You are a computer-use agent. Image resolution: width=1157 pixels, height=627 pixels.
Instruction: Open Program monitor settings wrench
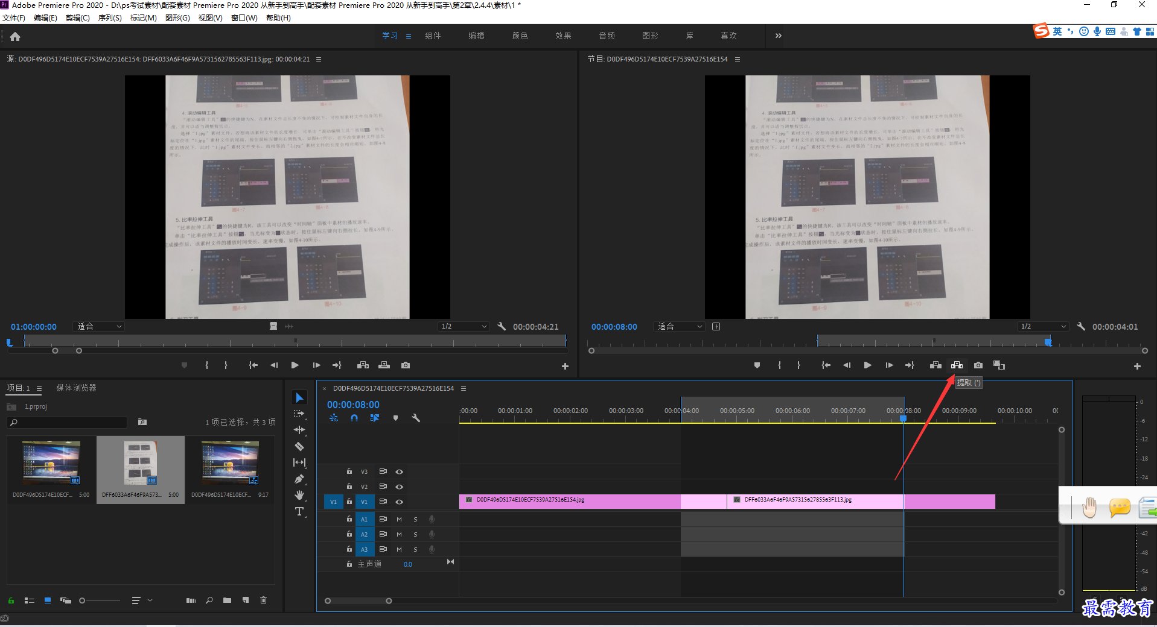[x=1081, y=326]
